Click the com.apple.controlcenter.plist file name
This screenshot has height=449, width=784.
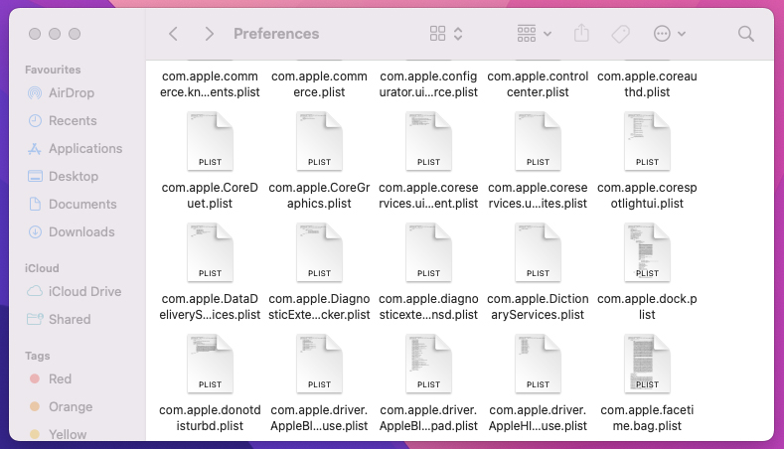(x=538, y=84)
